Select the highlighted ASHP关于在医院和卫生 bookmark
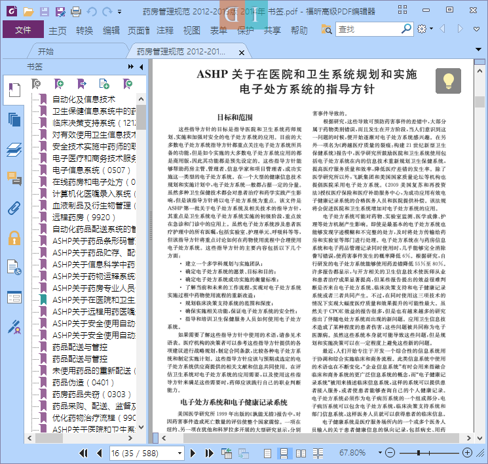The width and height of the screenshot is (488, 464). (94, 300)
